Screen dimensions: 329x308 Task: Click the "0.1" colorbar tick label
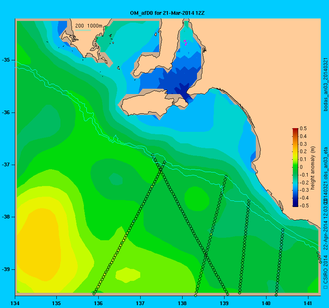tap(303, 159)
